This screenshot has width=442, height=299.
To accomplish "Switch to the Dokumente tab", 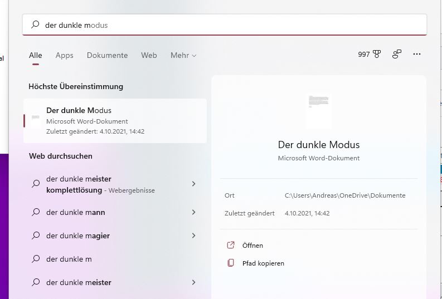I will (x=107, y=56).
